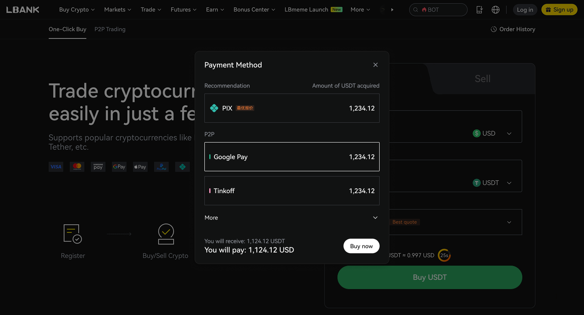Open the USD currency dropdown
This screenshot has width=584, height=315.
pos(492,134)
